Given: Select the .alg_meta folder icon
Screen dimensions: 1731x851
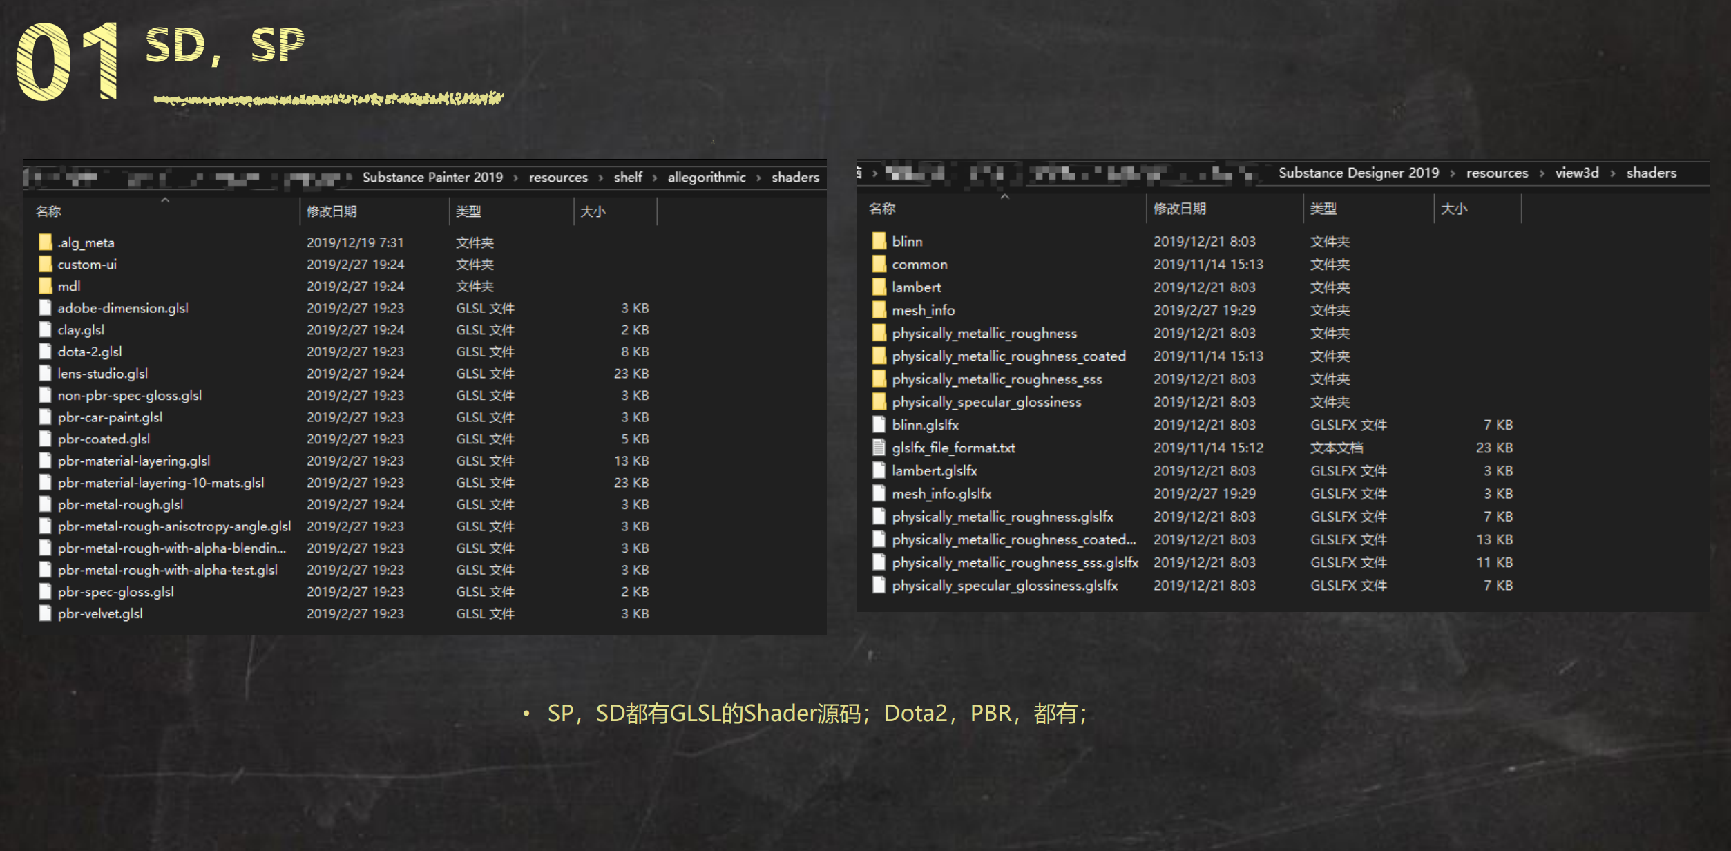Looking at the screenshot, I should click(x=46, y=242).
